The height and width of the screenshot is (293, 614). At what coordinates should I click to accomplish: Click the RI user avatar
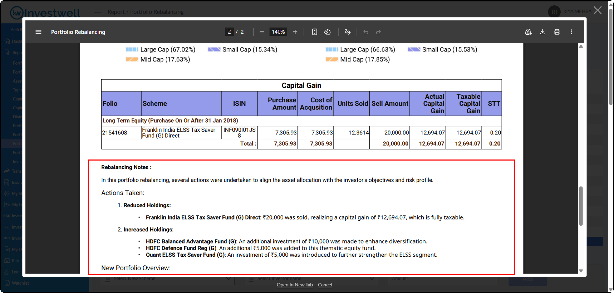pos(554,12)
